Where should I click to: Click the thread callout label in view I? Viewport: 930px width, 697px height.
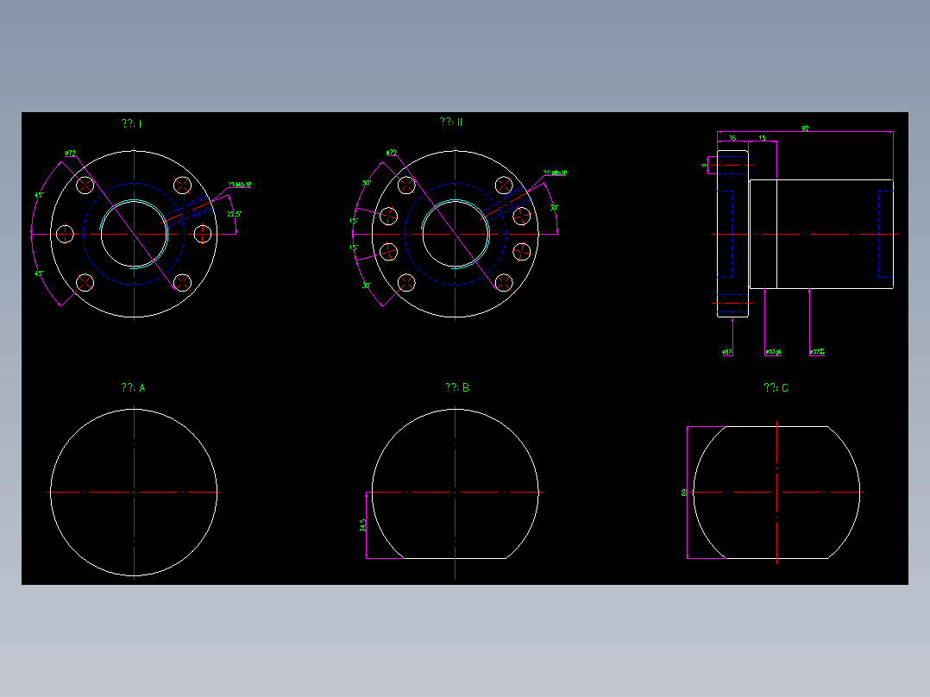(240, 185)
